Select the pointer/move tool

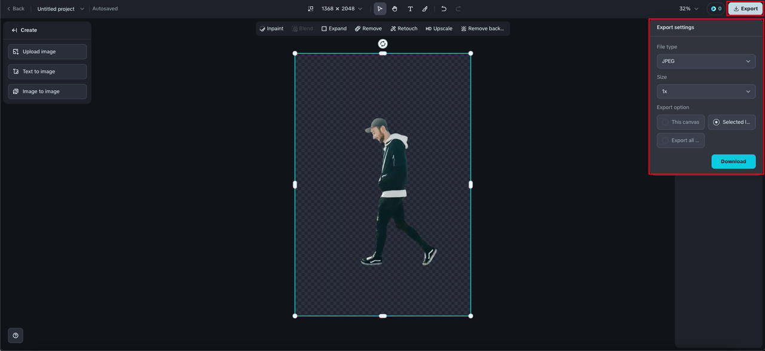tap(380, 9)
